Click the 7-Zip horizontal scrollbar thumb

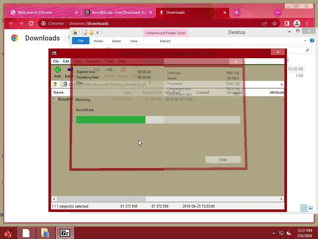point(102,199)
